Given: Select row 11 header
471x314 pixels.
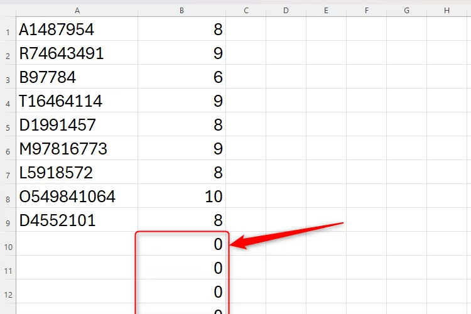Looking at the screenshot, I should click(8, 268).
